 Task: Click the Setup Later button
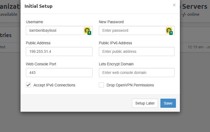pyautogui.click(x=145, y=103)
